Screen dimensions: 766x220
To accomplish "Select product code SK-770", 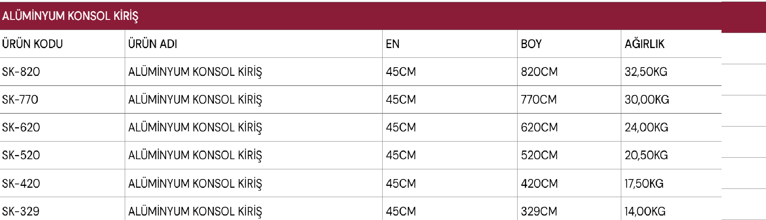I will [20, 99].
